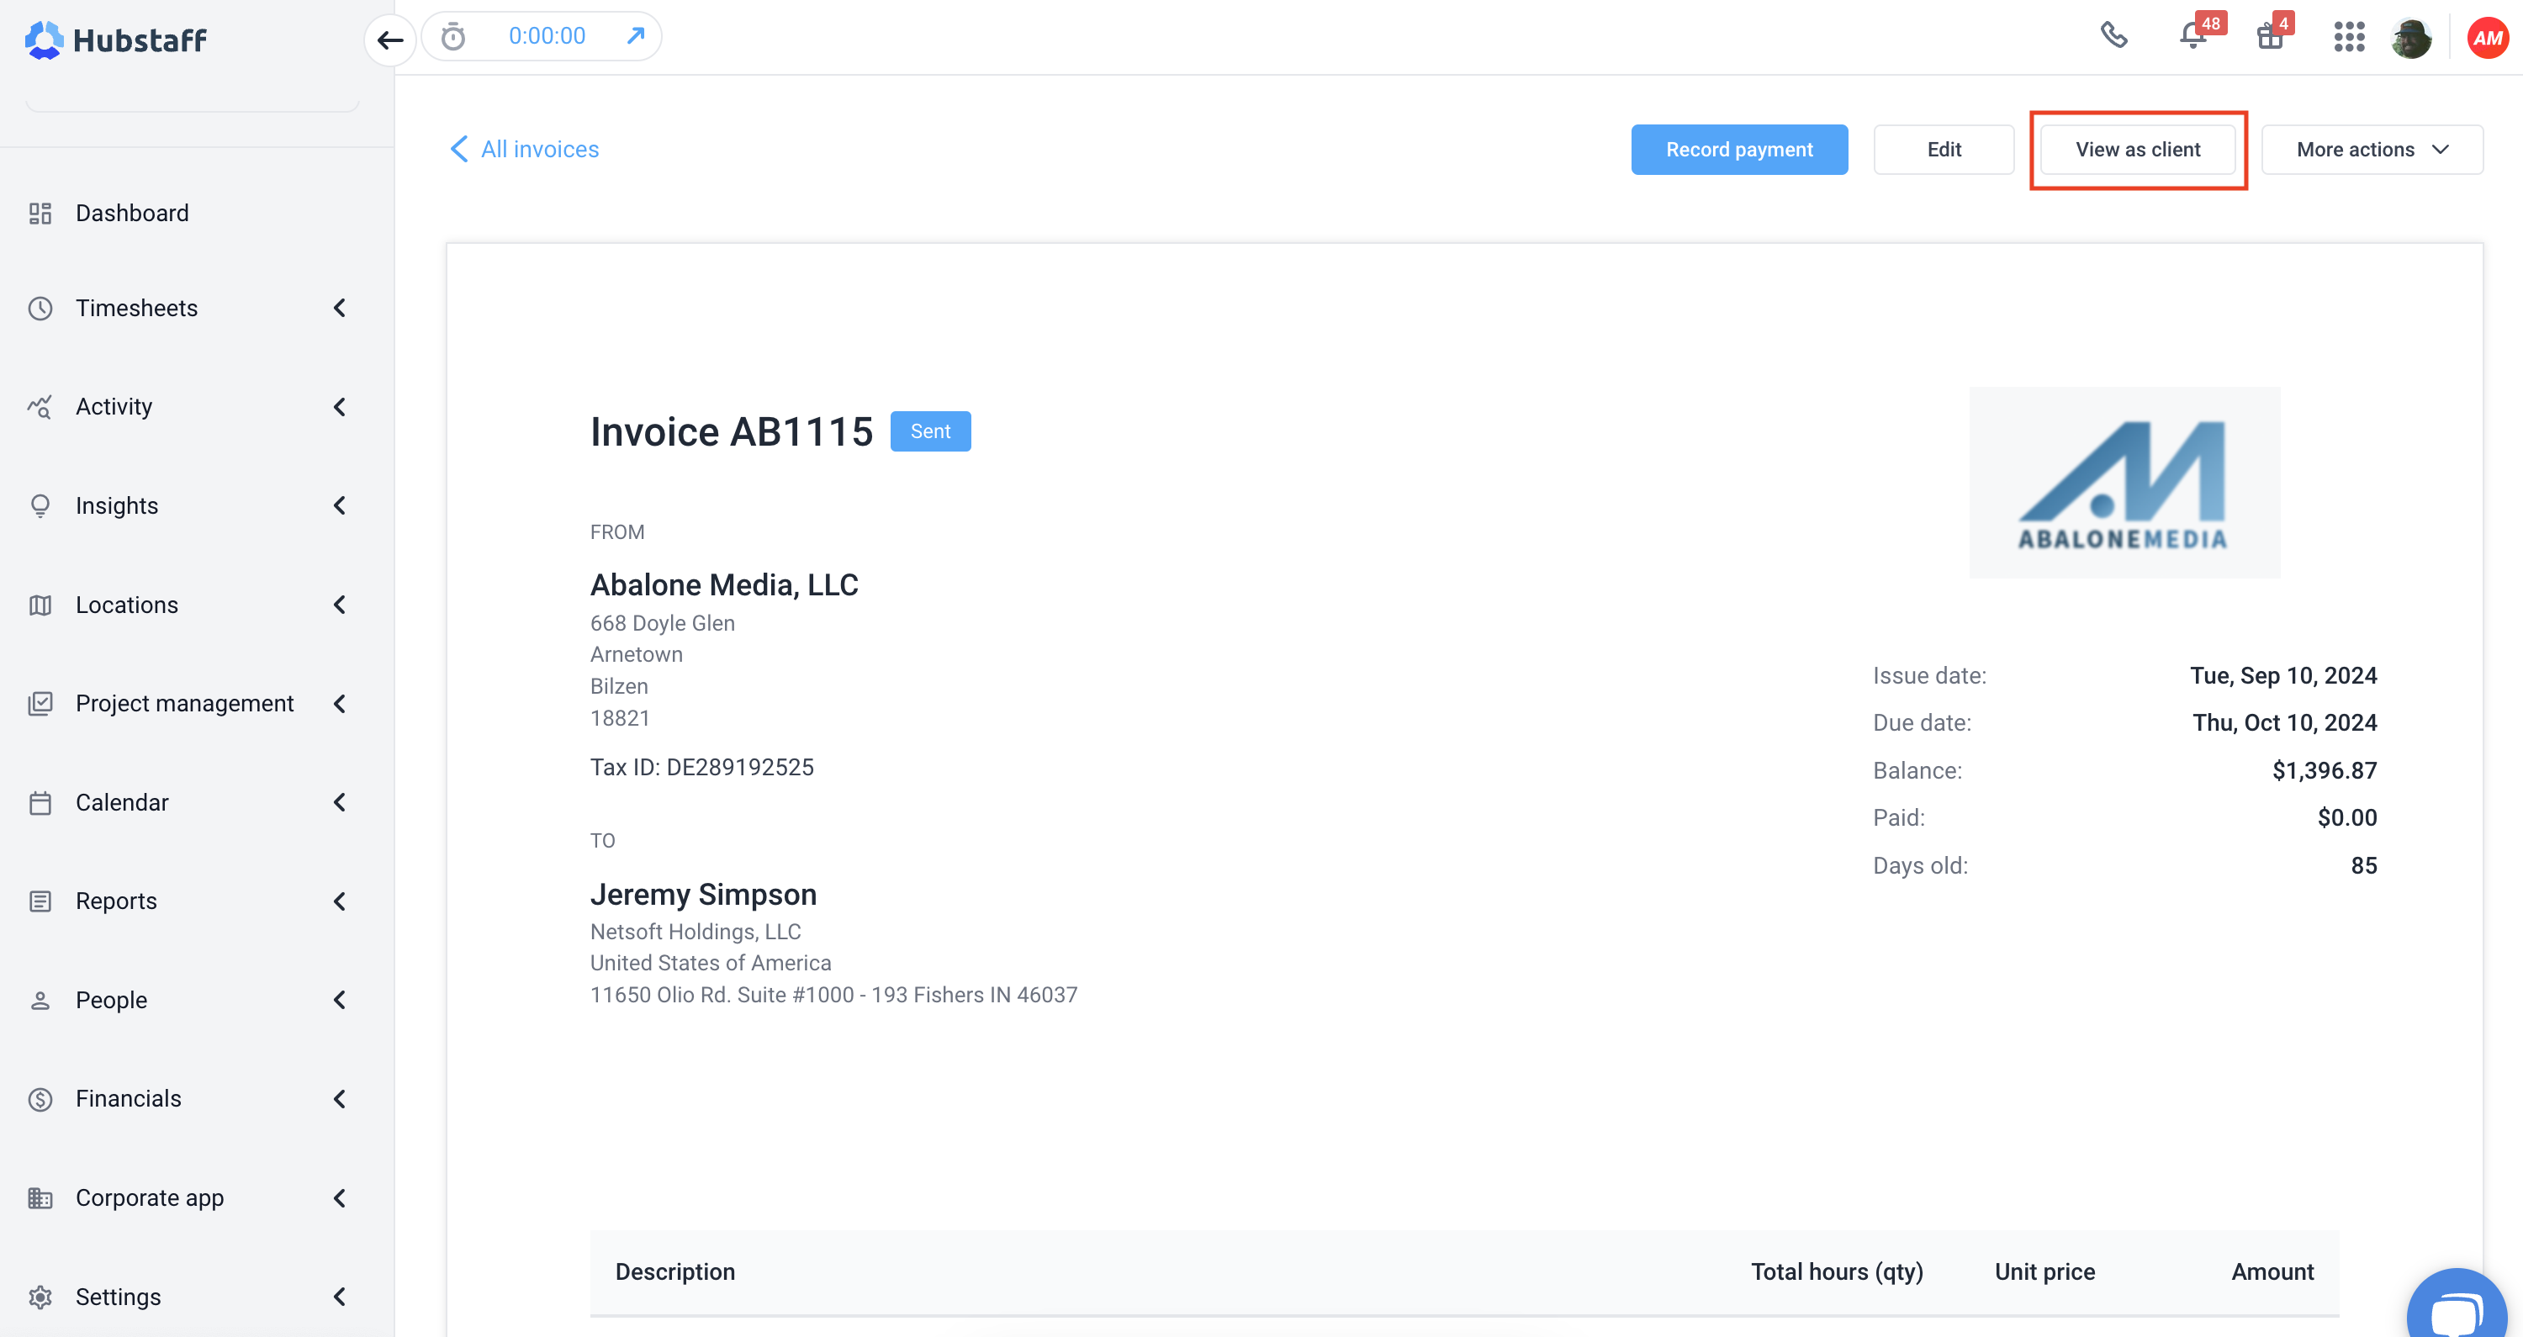Screen dimensions: 2523x1337
Task: Click the Hubstaff logo
Action: pos(115,40)
